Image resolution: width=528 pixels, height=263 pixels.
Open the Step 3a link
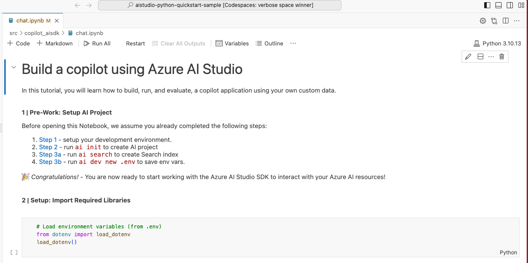click(50, 154)
